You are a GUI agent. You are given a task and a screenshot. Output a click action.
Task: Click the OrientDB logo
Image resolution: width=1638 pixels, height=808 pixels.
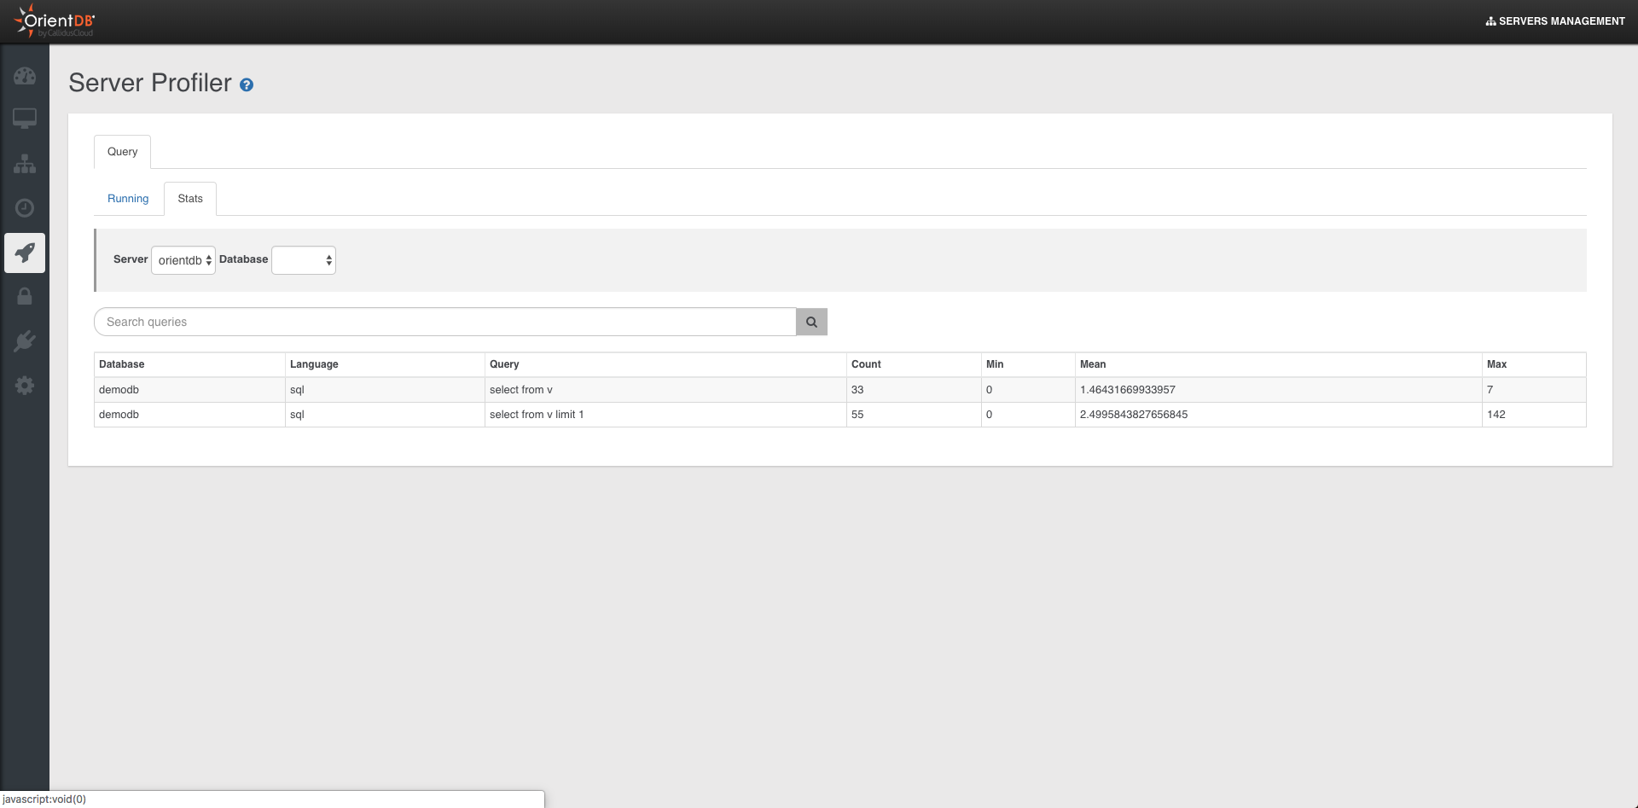click(55, 21)
